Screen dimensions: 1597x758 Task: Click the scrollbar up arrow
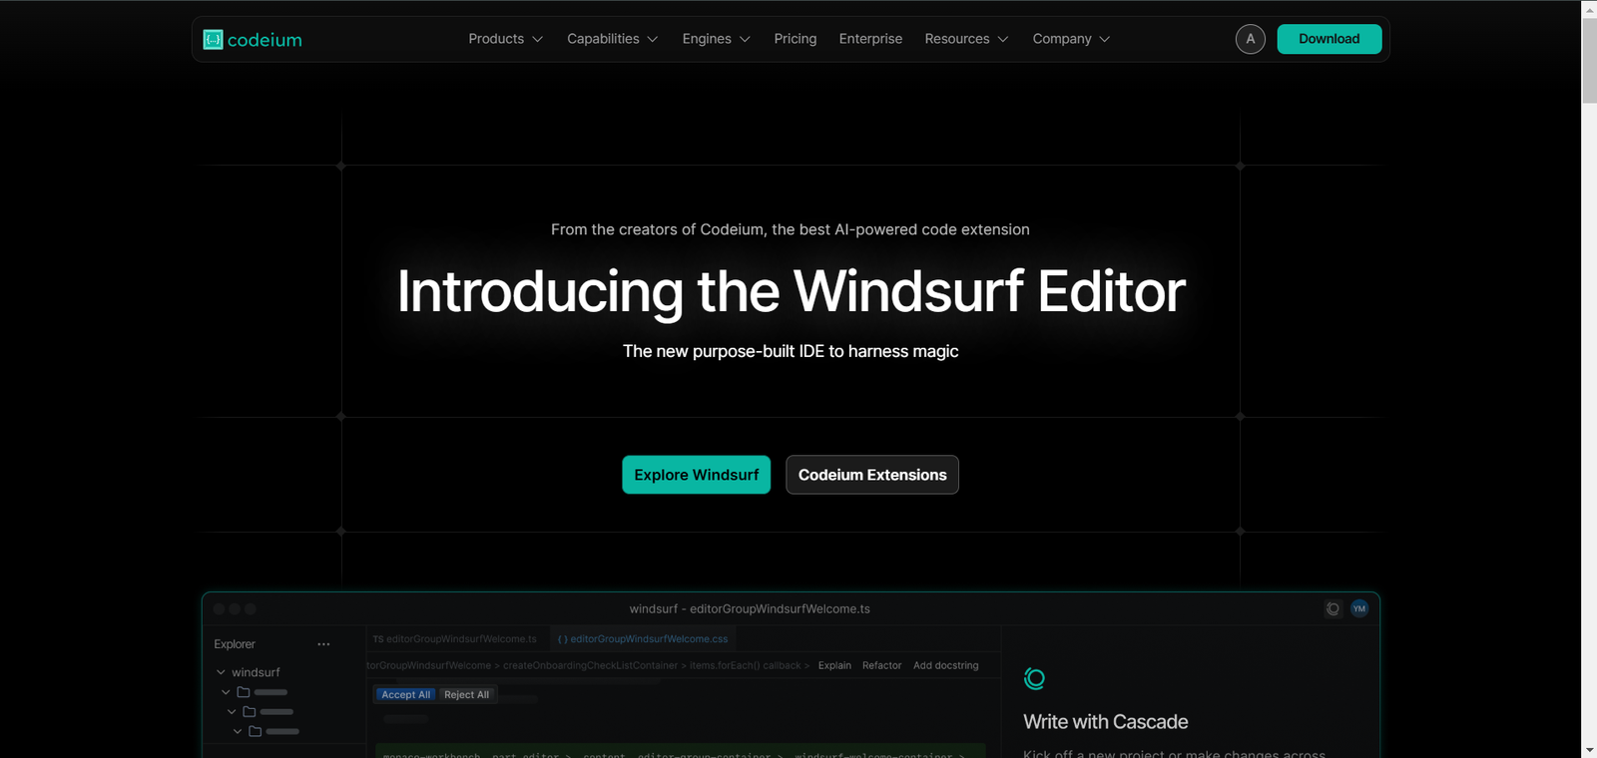pos(1589,8)
